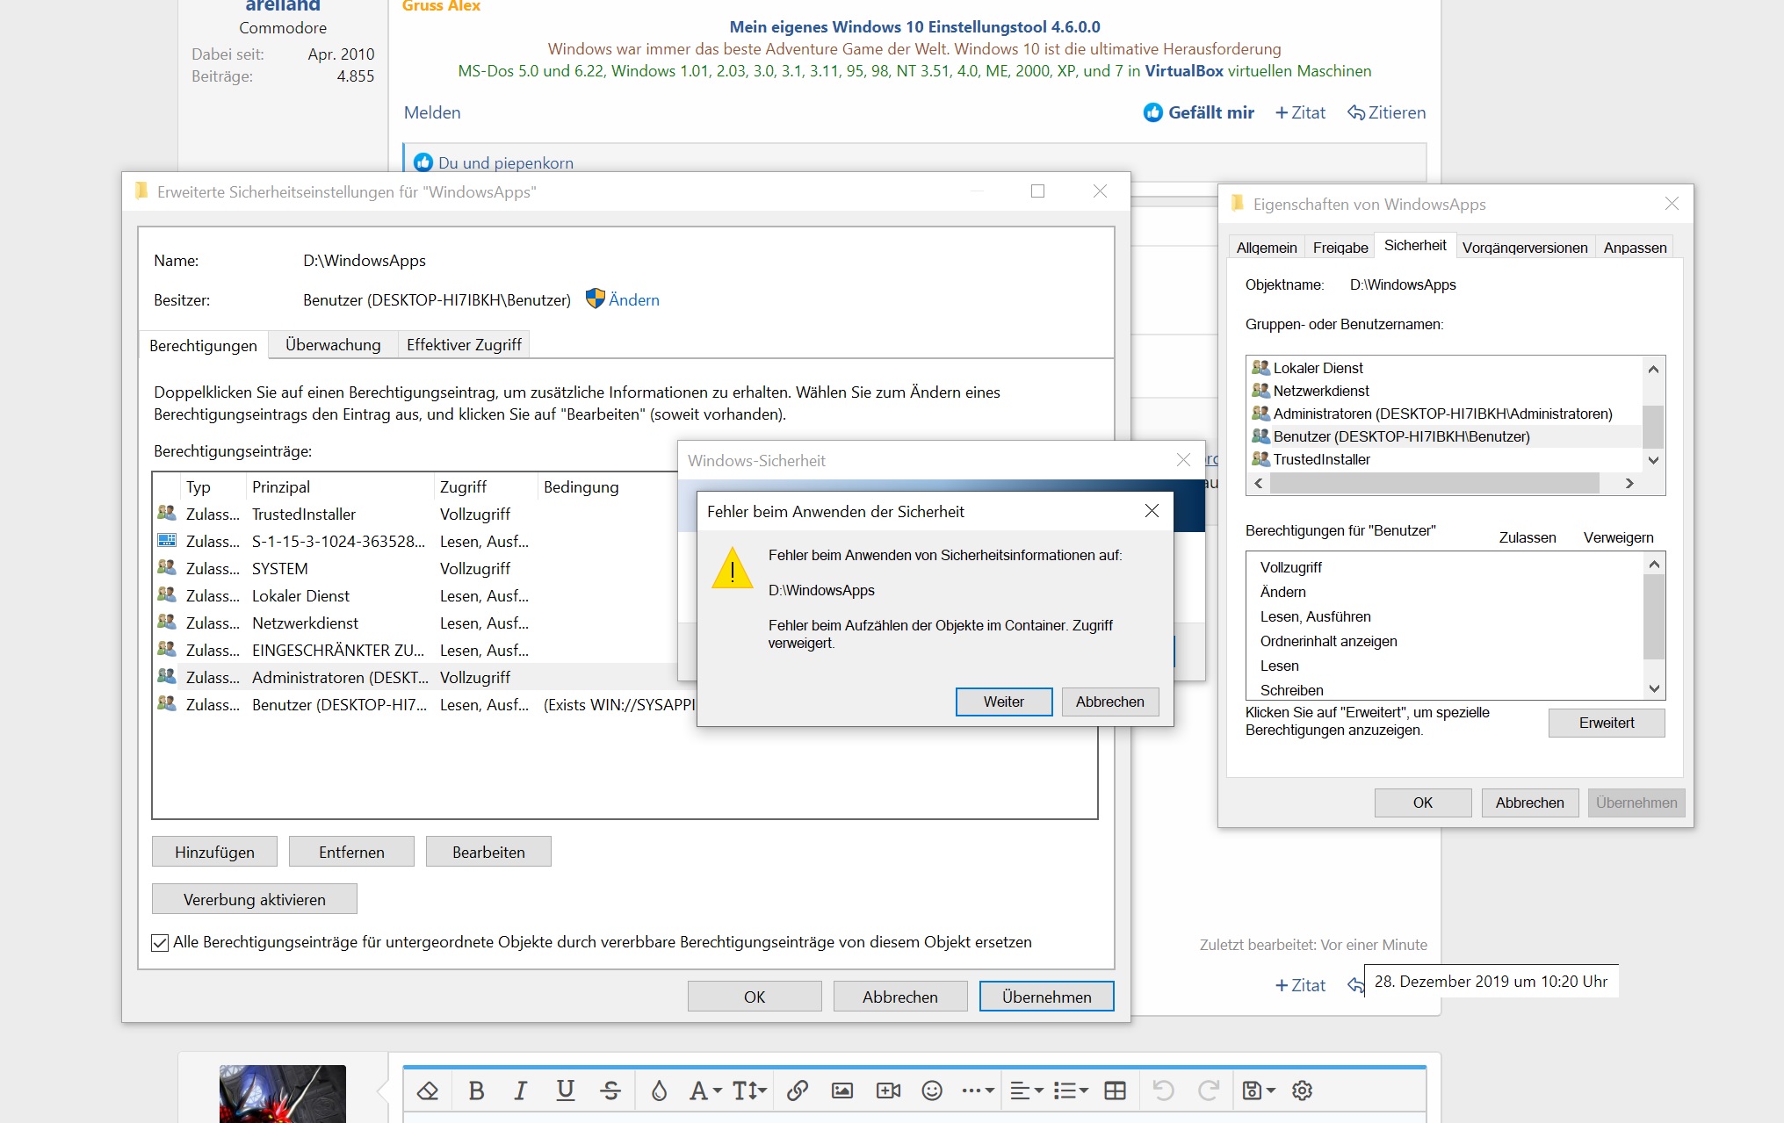Screen dimensions: 1784x1123
Task: Open the Freigabe tab in properties
Action: point(1340,248)
